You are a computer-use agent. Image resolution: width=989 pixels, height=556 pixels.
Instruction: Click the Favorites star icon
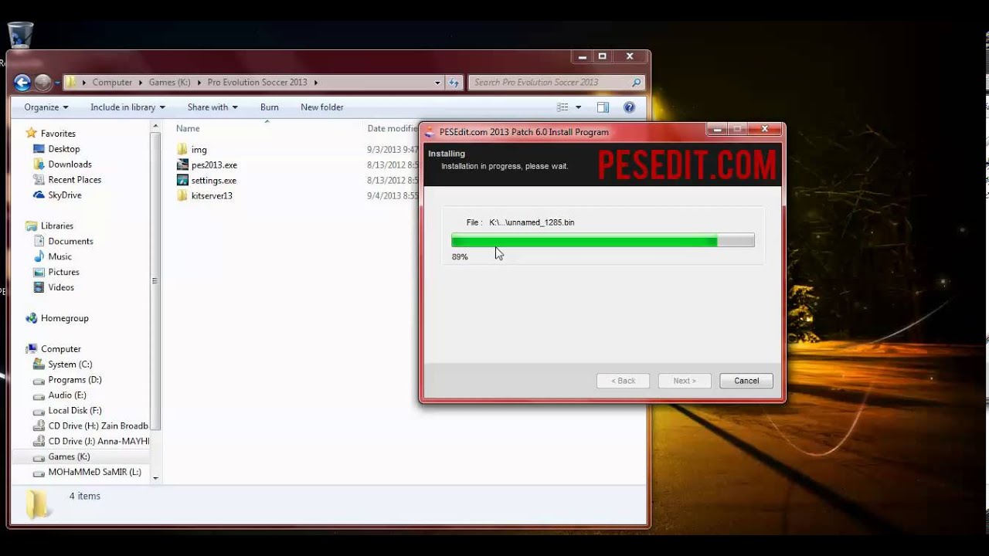[x=31, y=133]
